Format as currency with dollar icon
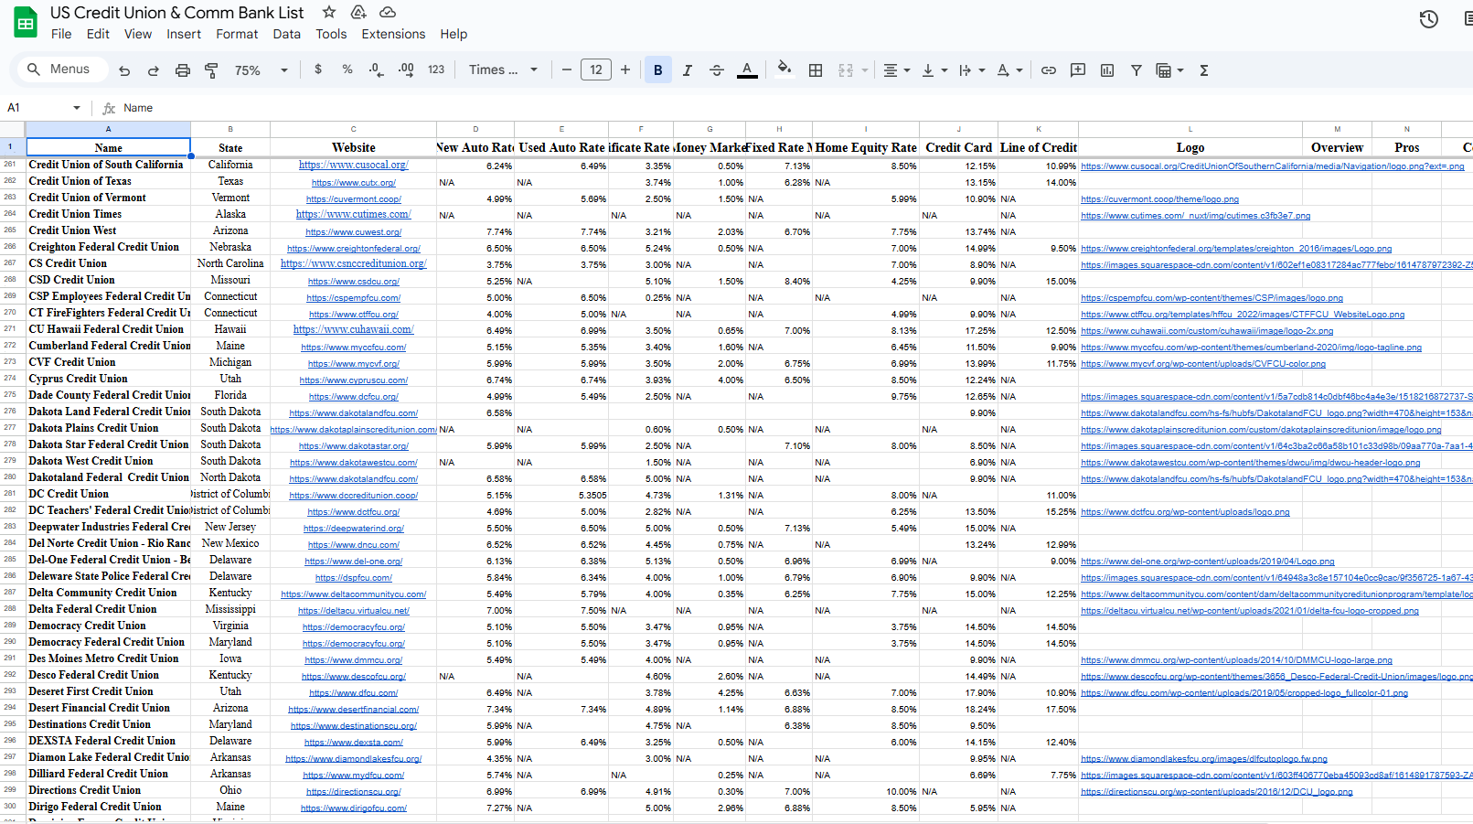The image size is (1473, 824). coord(318,70)
